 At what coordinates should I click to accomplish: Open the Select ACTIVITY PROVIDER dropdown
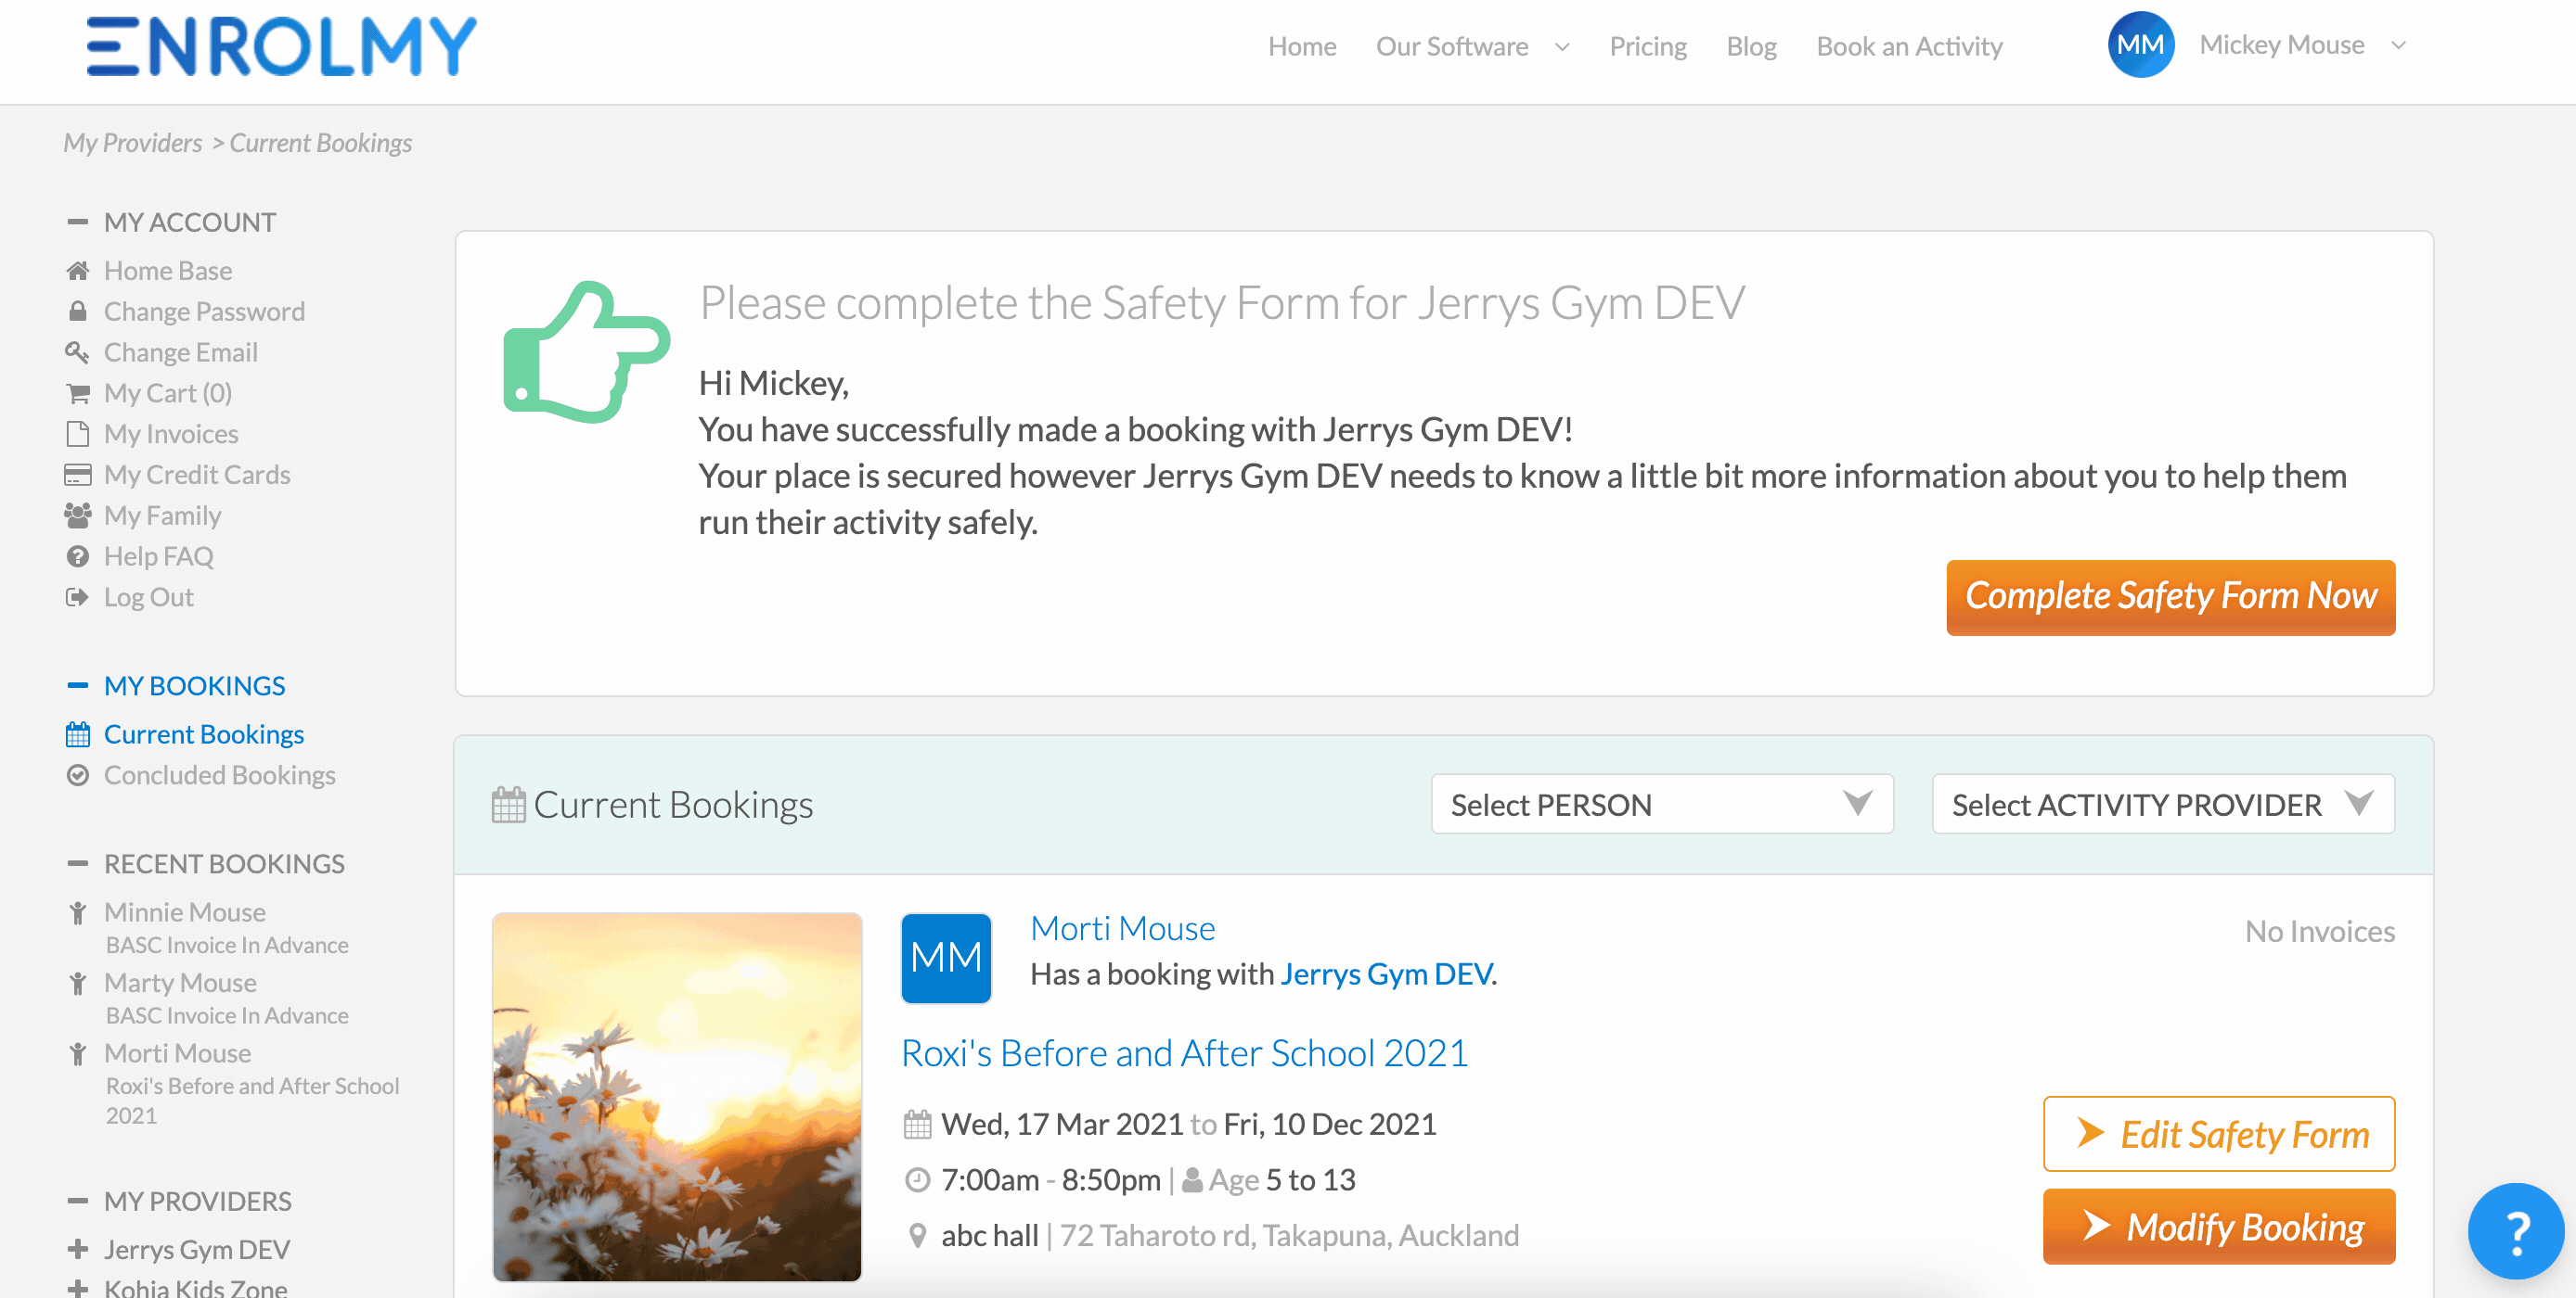2163,805
